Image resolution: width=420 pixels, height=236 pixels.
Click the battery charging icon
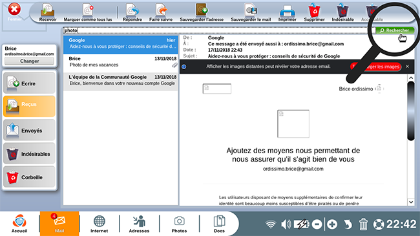click(x=301, y=224)
